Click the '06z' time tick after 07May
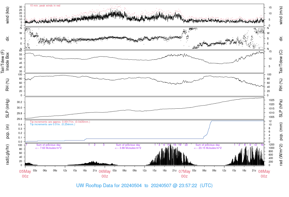This screenshot has height=197, width=289. pos(204,171)
